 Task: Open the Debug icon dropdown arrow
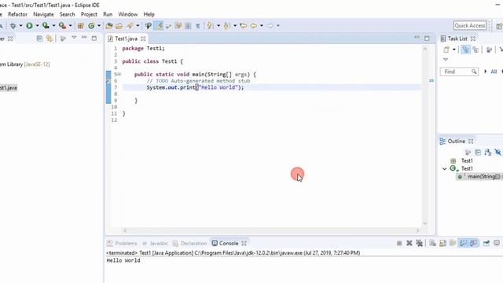(x=21, y=26)
